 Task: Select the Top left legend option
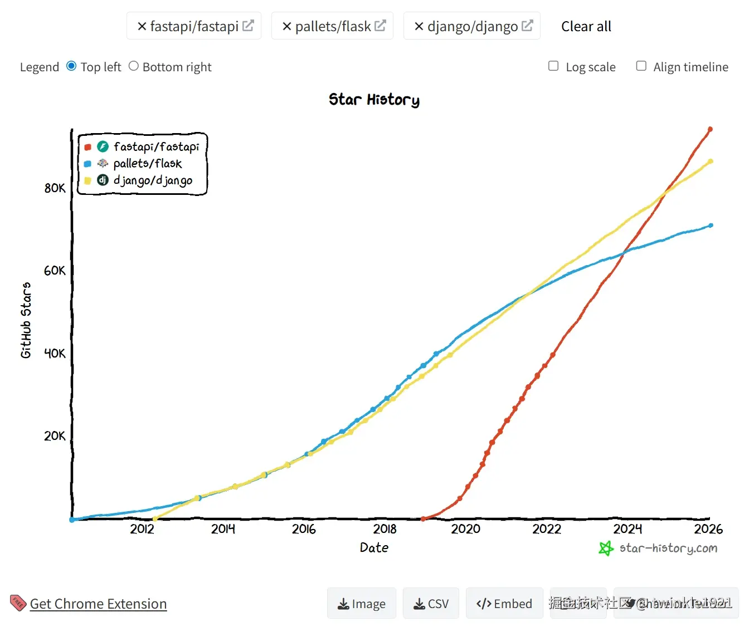(71, 66)
